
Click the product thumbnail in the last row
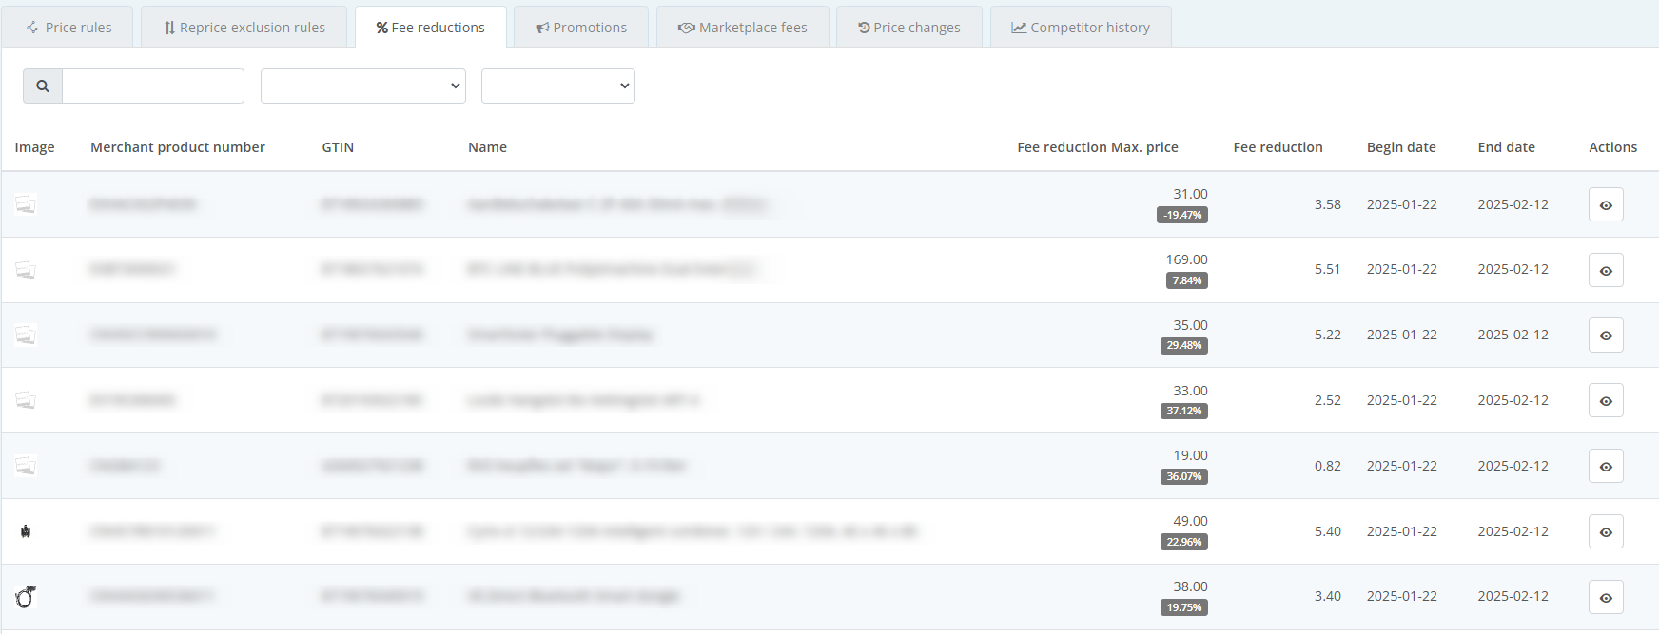[x=26, y=597]
